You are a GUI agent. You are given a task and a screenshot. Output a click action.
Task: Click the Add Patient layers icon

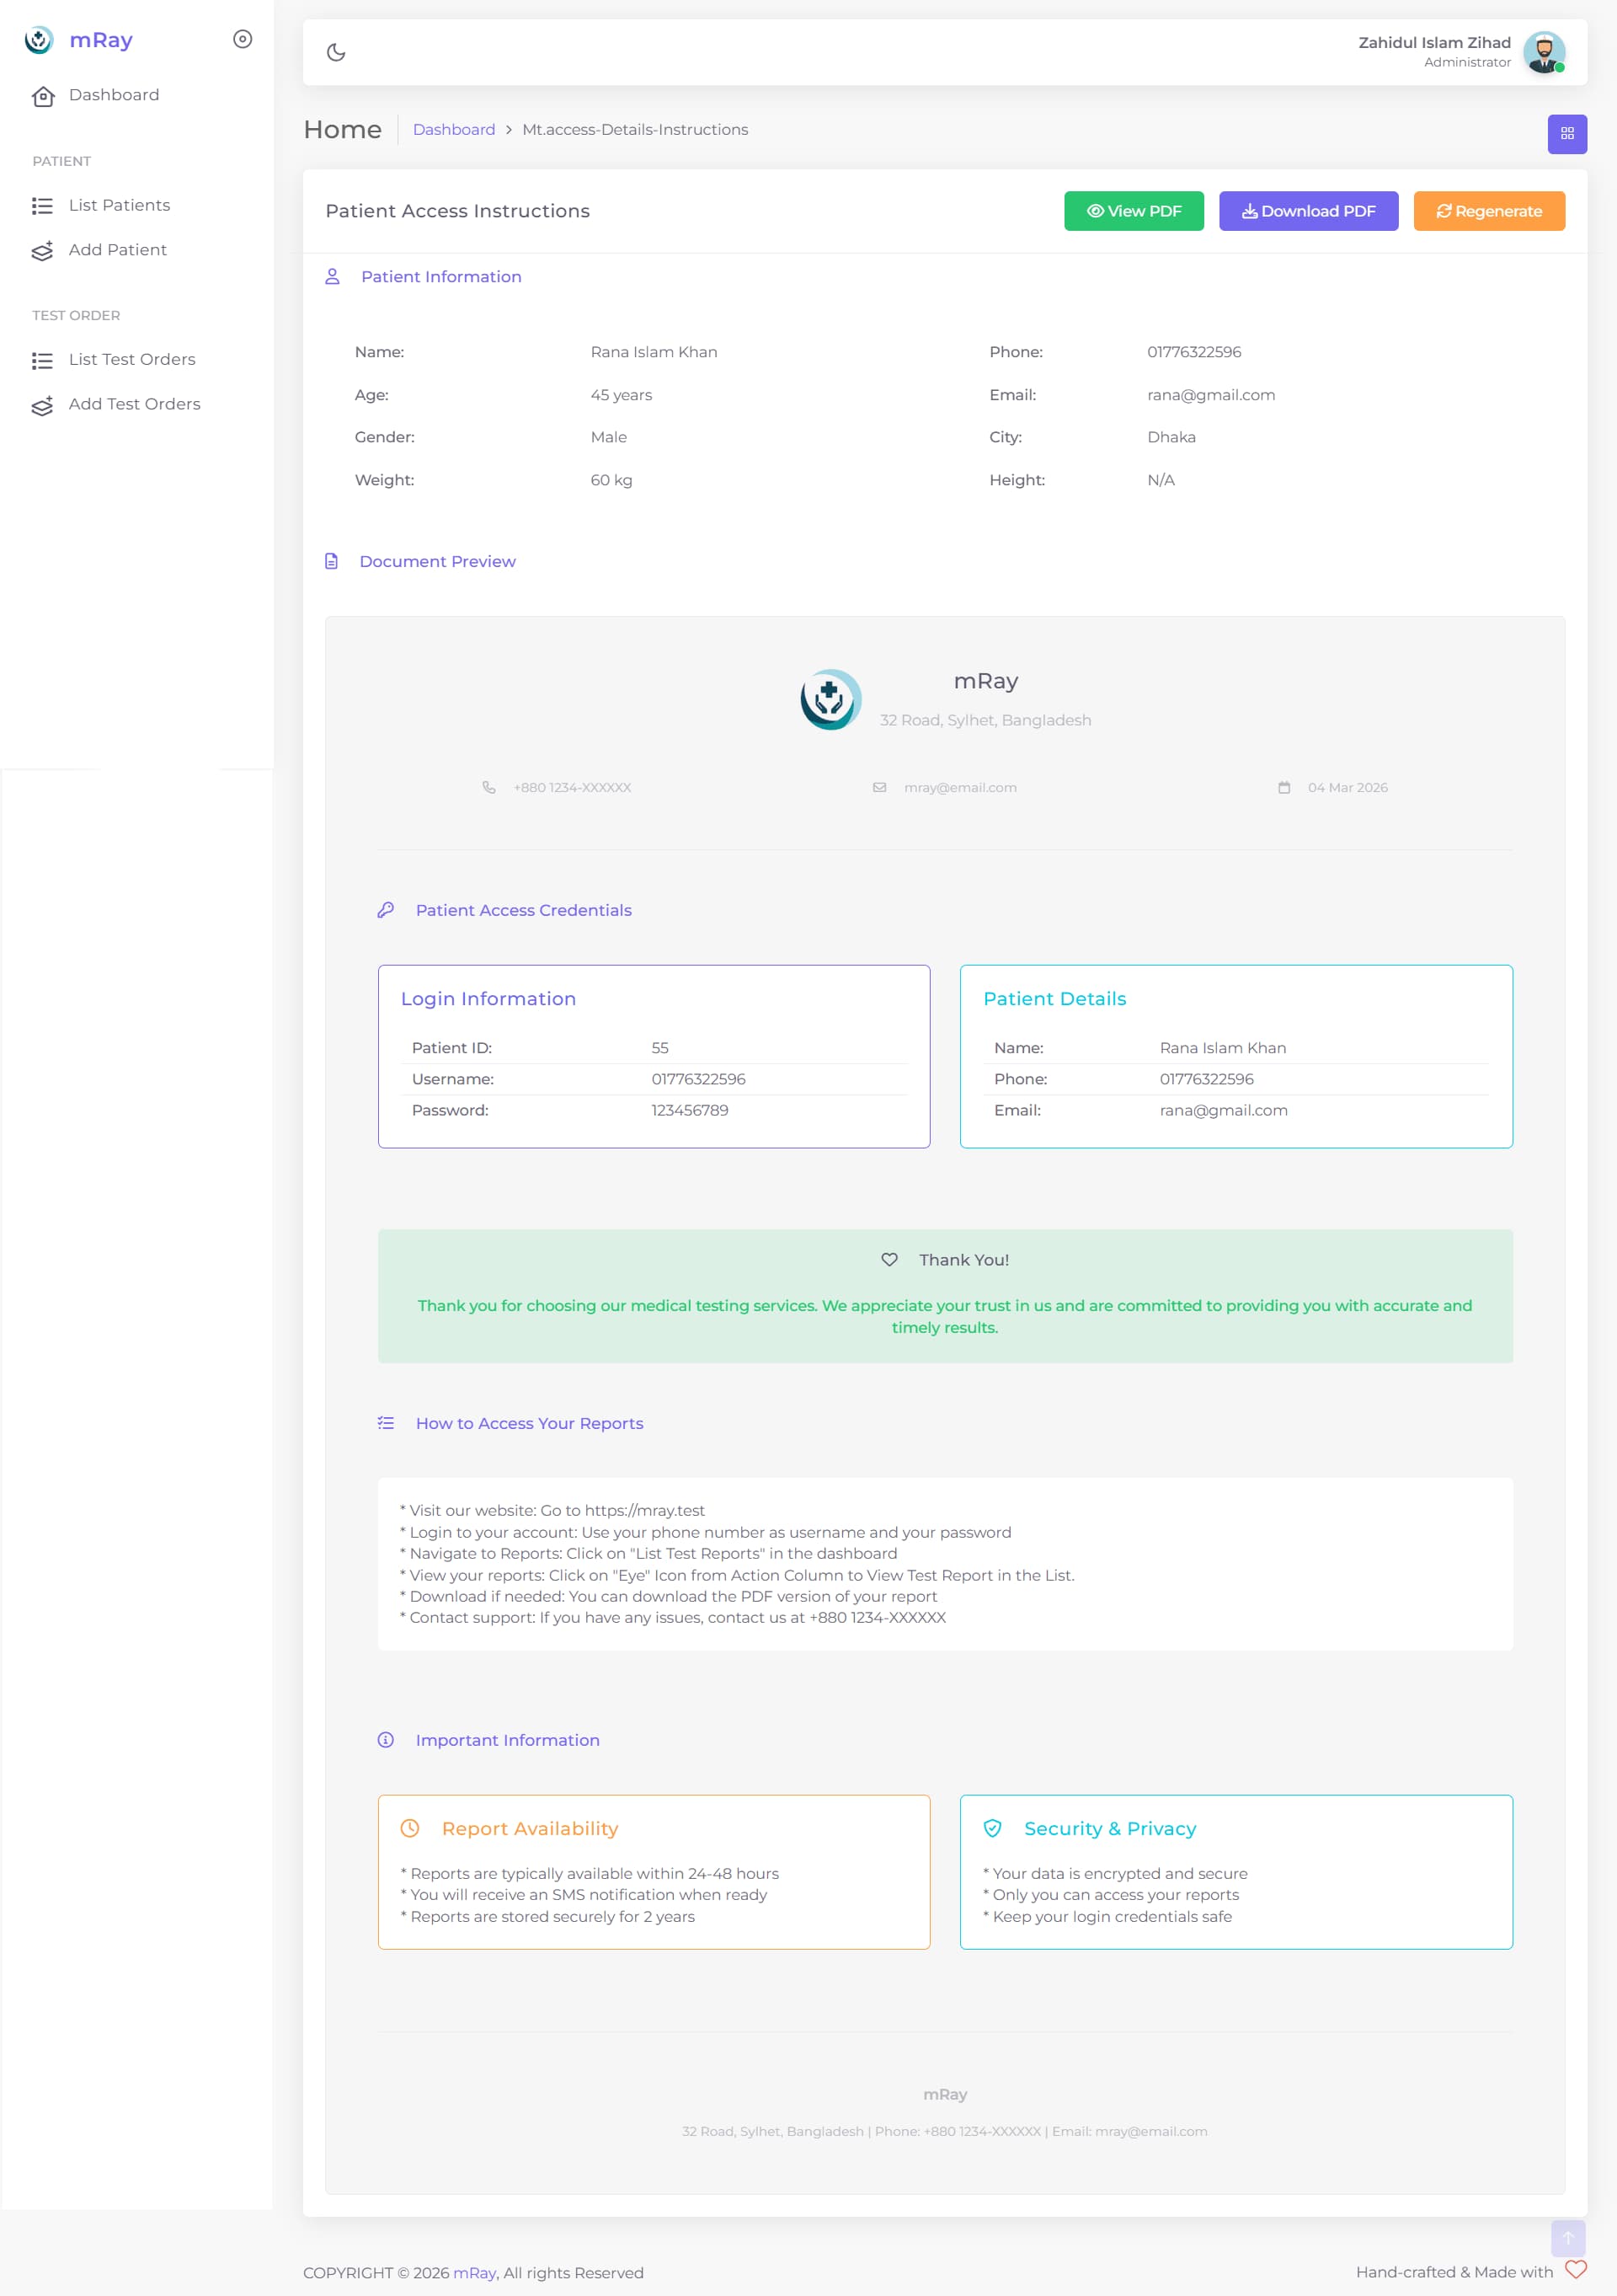(x=42, y=251)
